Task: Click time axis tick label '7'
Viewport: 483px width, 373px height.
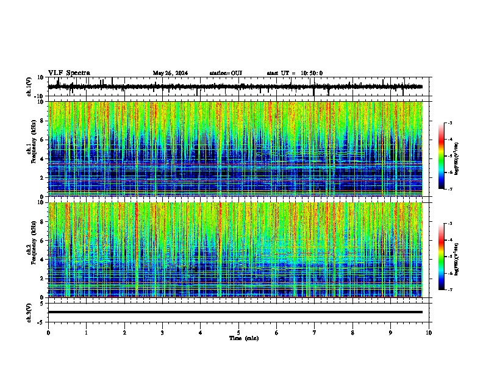Action: pyautogui.click(x=315, y=333)
